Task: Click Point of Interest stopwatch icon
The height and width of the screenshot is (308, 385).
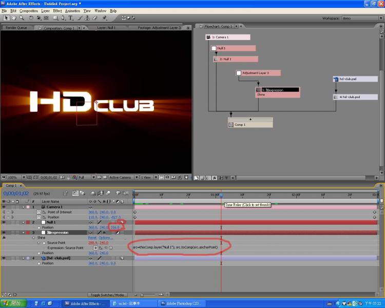Action: coord(38,212)
